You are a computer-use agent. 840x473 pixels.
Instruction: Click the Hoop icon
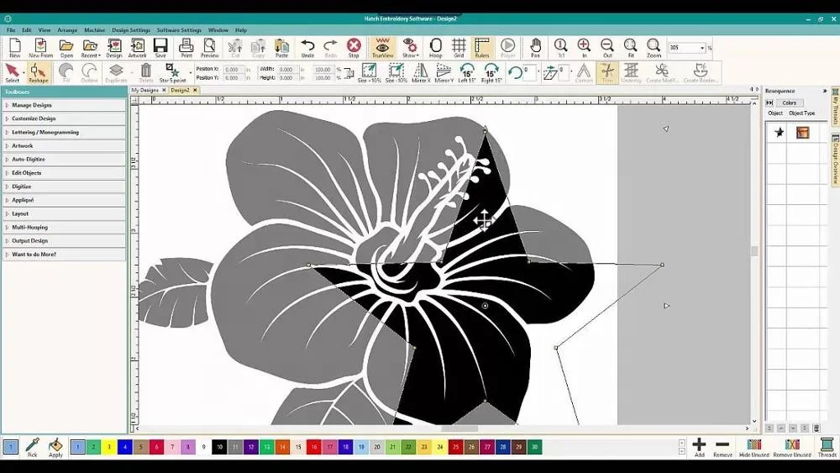coord(436,47)
